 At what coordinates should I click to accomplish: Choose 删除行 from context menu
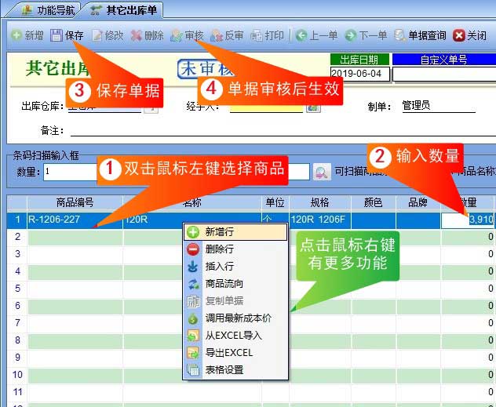235,249
